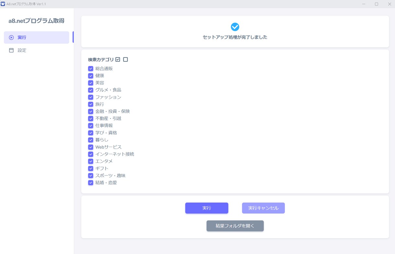Disable the エンタメ category checkbox

coord(91,161)
